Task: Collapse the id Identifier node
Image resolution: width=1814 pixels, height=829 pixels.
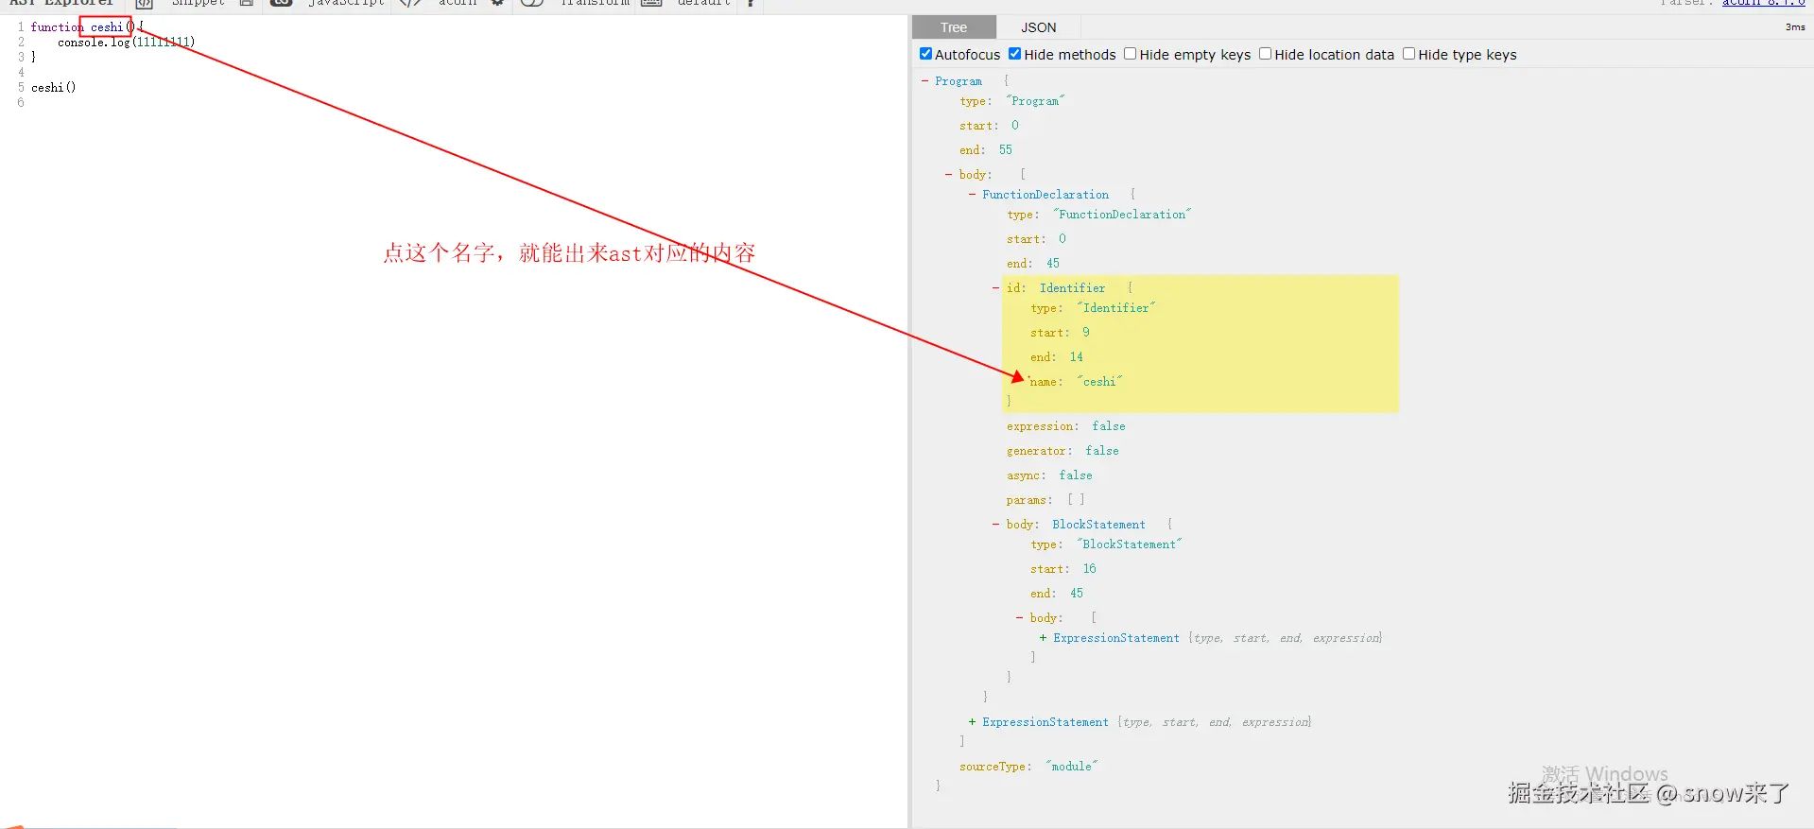Action: click(995, 288)
